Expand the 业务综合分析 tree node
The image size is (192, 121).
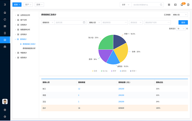click(x=15, y=15)
